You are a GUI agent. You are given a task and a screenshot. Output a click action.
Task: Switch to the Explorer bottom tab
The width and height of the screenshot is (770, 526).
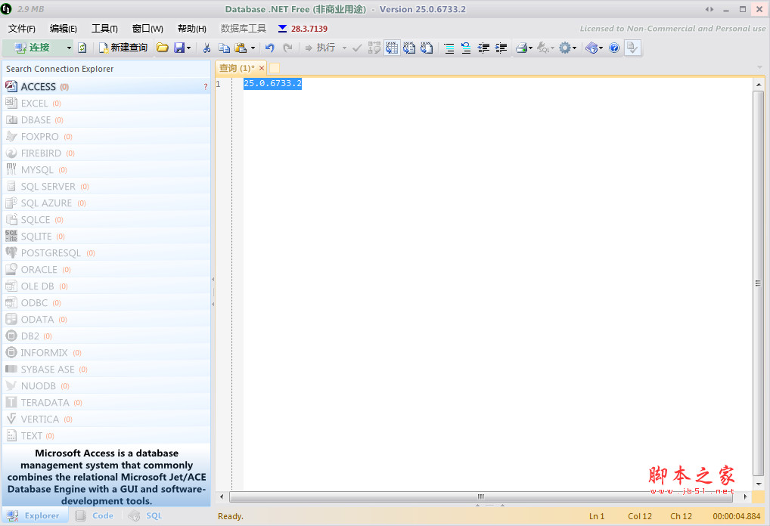click(35, 515)
